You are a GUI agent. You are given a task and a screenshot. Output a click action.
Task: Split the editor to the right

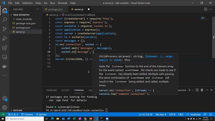[206, 9]
